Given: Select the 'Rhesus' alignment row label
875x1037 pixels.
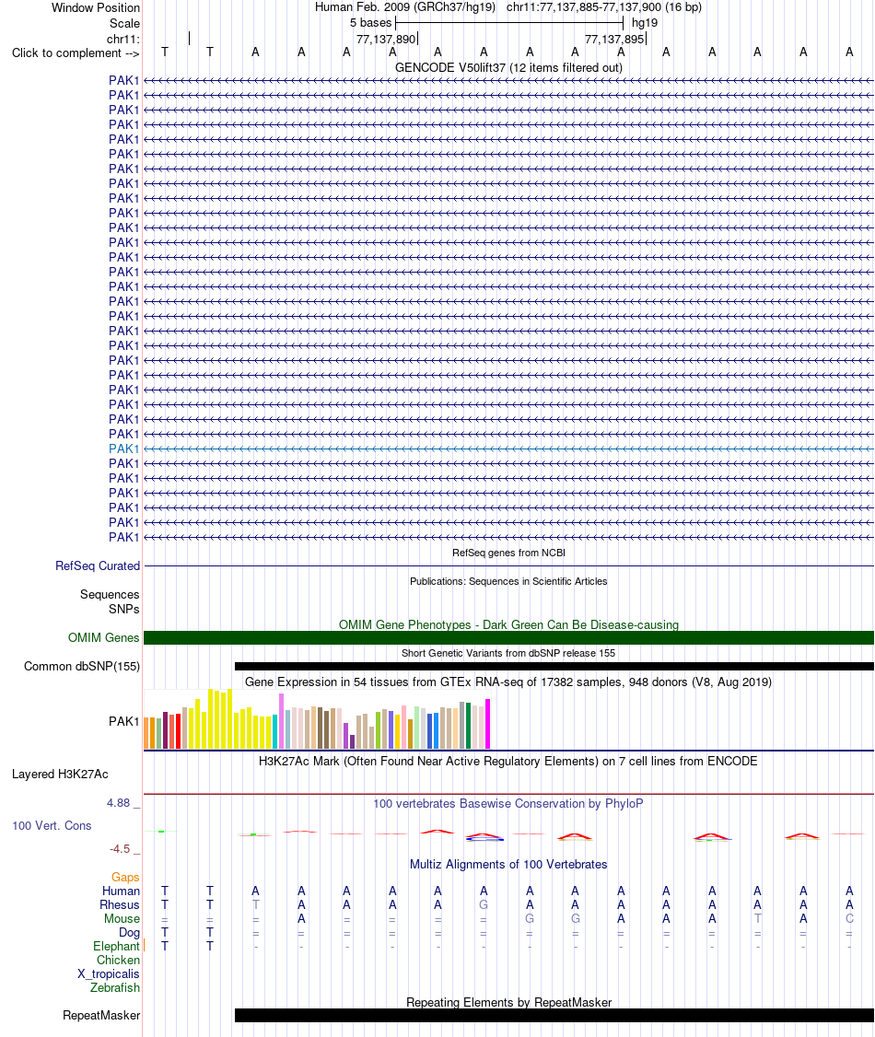Looking at the screenshot, I should (x=120, y=904).
